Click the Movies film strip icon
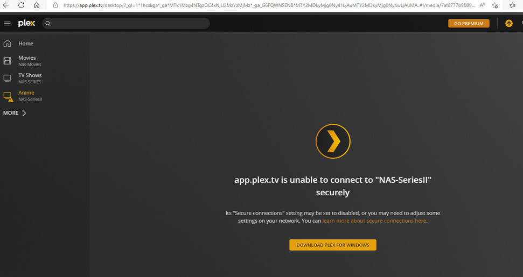Screen dimensions: 523x277 pos(8,61)
